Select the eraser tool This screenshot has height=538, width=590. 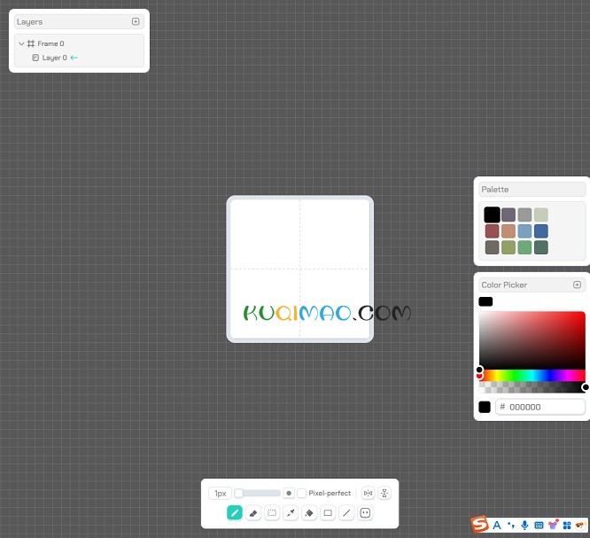[x=253, y=512]
